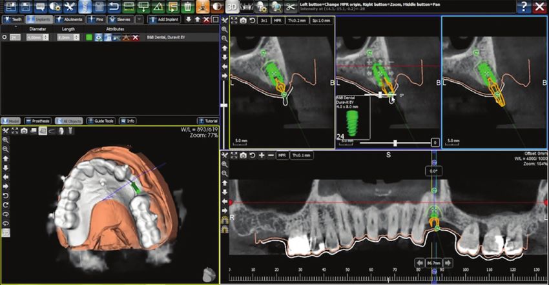Take snapshot with cross-section camera icon
The image size is (549, 285).
coord(242,21)
